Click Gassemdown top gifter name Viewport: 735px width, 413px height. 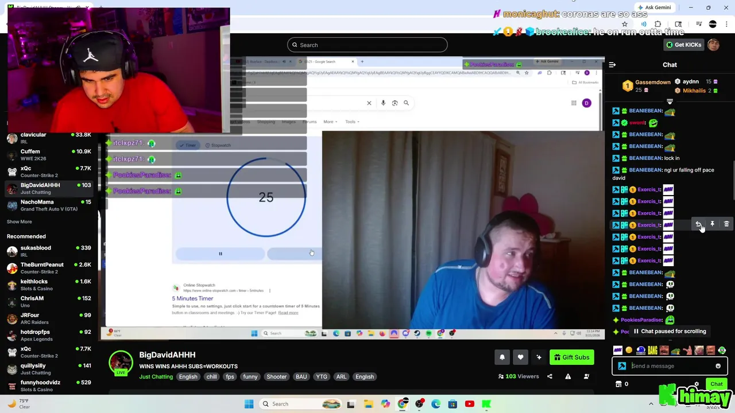pyautogui.click(x=652, y=82)
